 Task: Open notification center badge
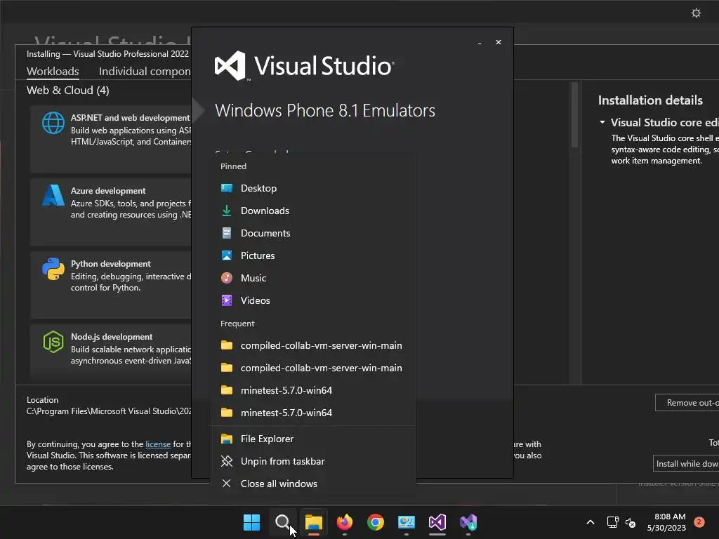tap(699, 522)
